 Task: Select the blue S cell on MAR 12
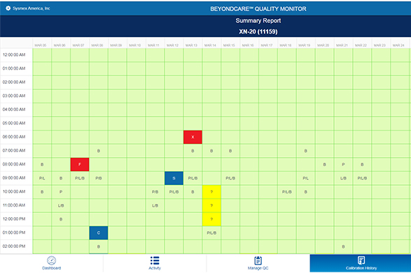174,178
